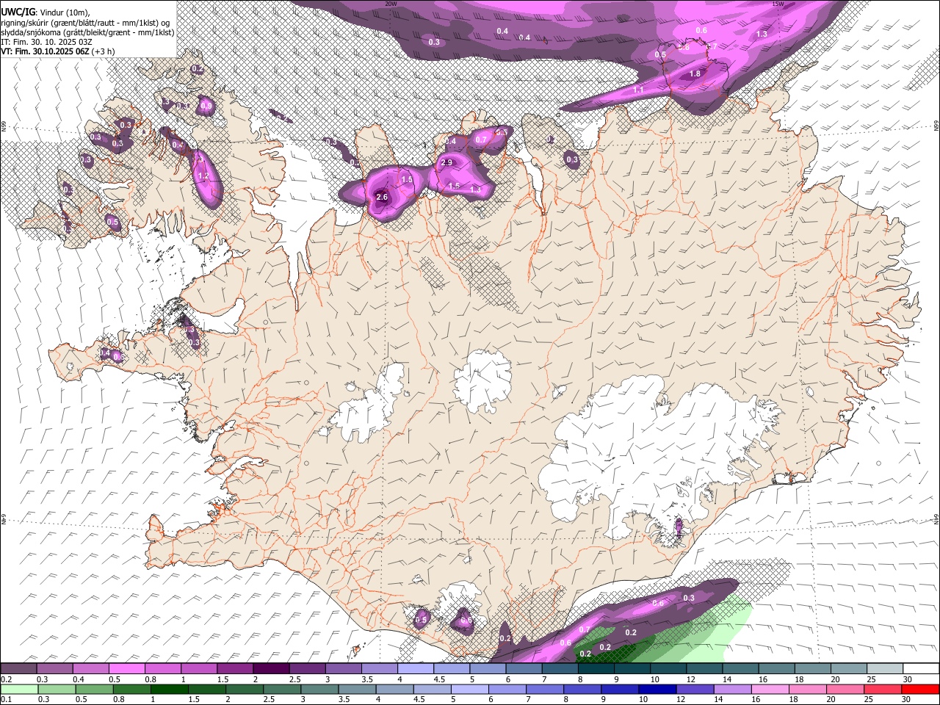
Task: Click the dark mauve 0.2–0.3 snow legend swatch
Action: point(18,669)
